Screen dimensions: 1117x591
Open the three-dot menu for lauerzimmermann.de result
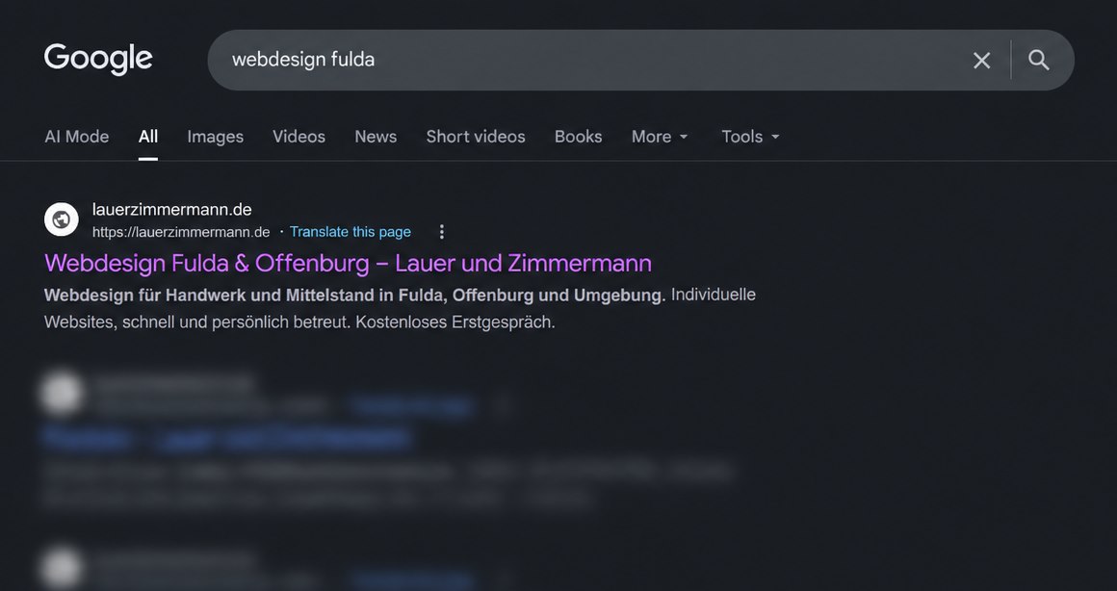(442, 232)
